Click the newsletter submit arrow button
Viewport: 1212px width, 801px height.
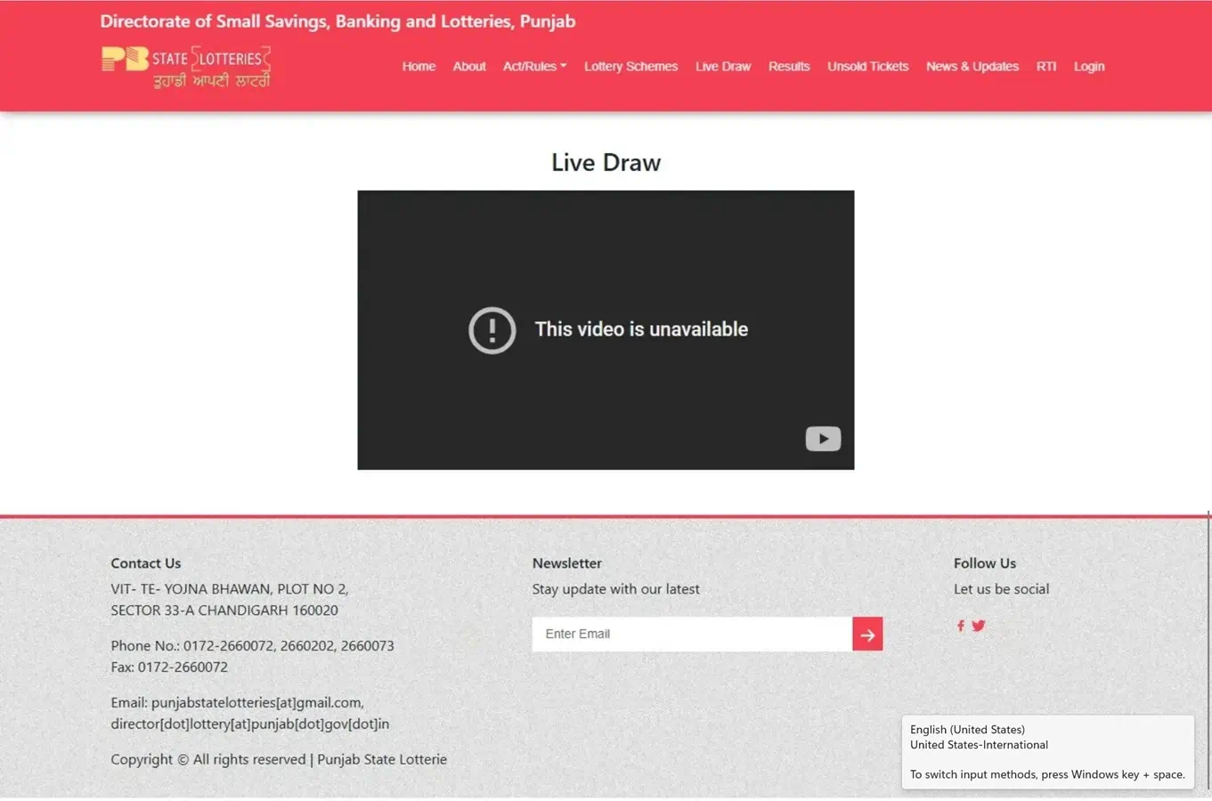click(x=867, y=635)
